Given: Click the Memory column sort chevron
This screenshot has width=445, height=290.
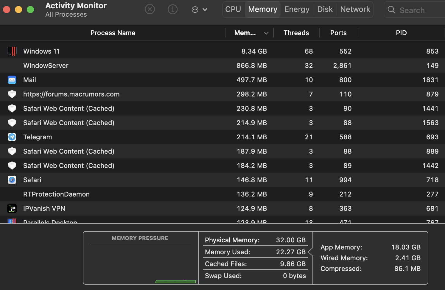Looking at the screenshot, I should 266,33.
